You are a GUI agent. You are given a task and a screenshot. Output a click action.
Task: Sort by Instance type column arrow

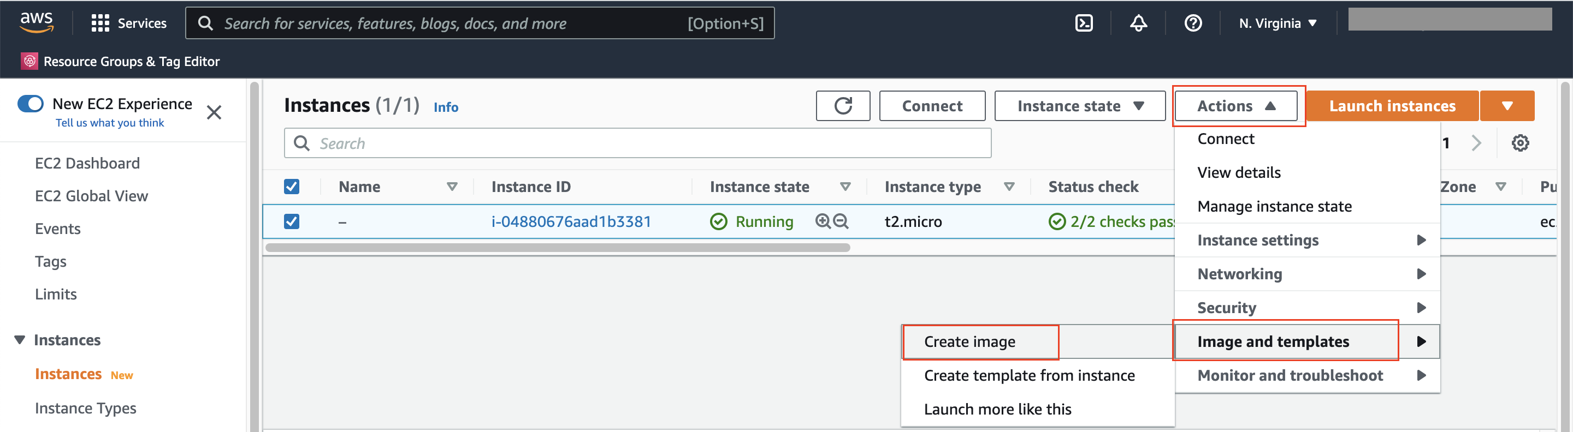click(x=1009, y=186)
